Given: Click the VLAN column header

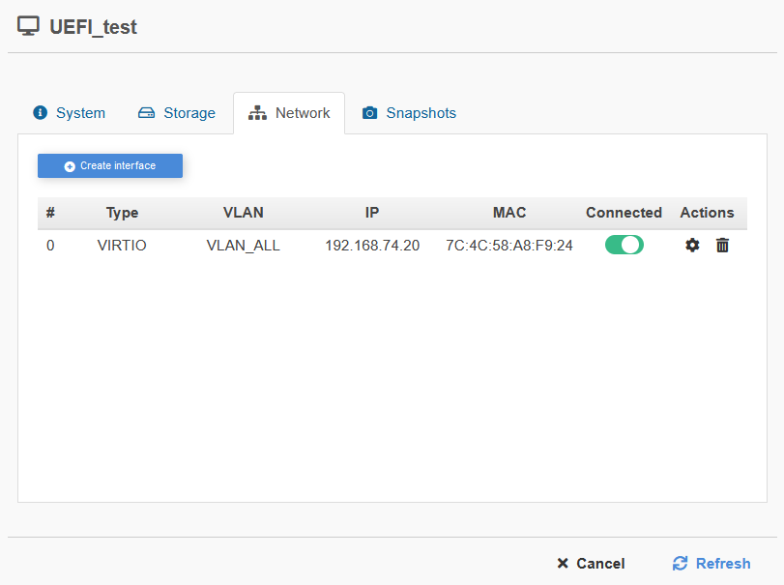Looking at the screenshot, I should [243, 213].
